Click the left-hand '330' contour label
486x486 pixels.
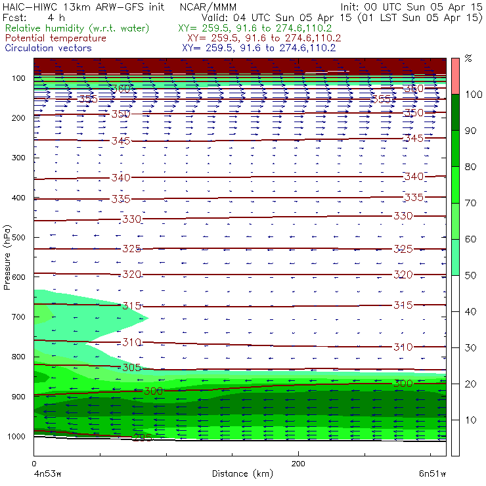pyautogui.click(x=132, y=219)
